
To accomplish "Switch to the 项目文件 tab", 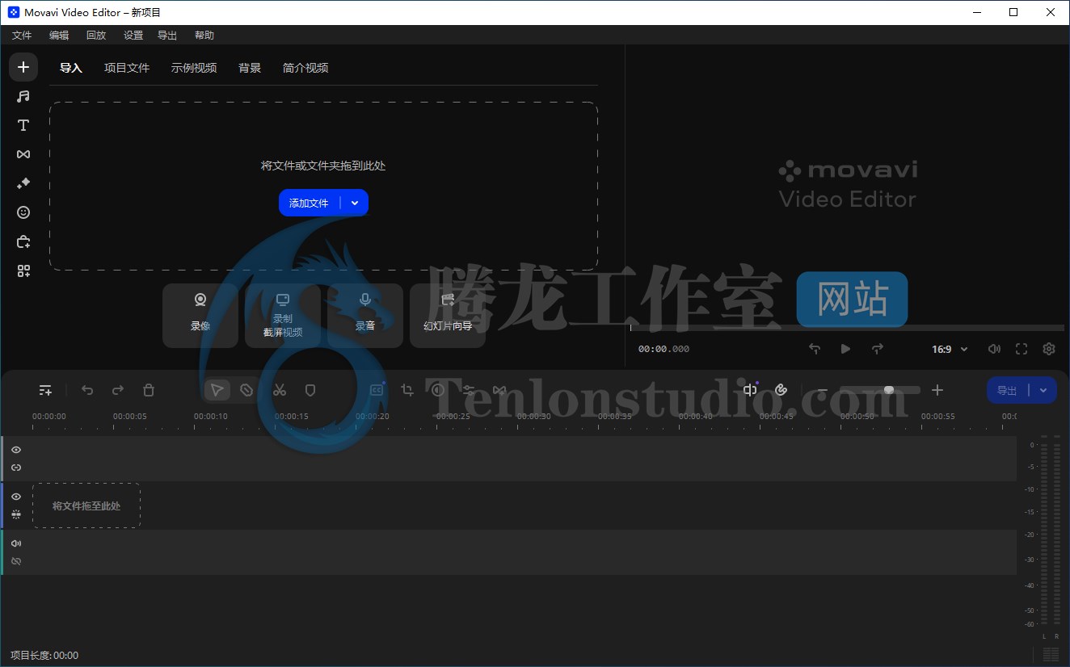I will (x=127, y=68).
